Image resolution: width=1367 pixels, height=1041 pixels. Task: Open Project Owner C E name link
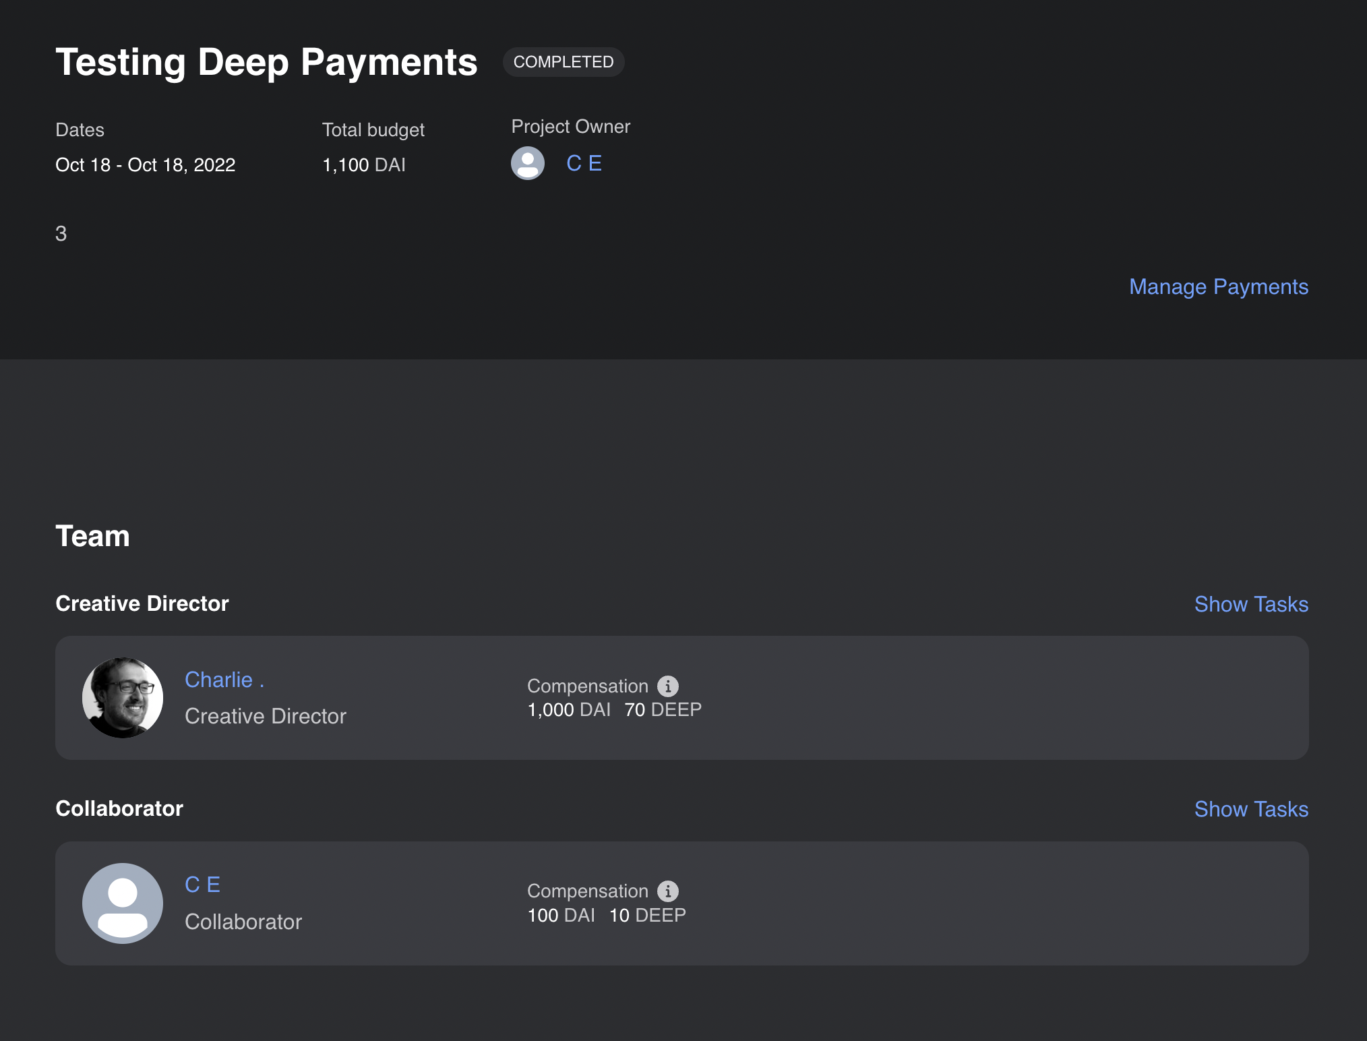pos(584,163)
